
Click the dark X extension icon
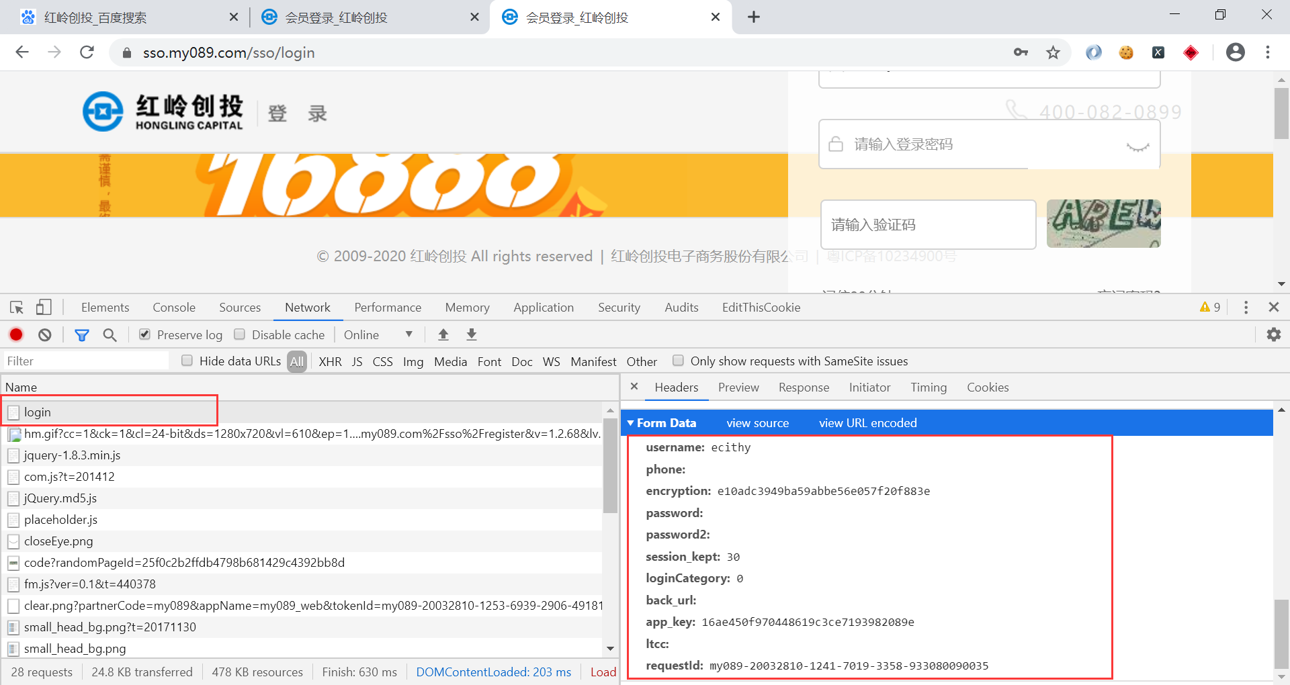pyautogui.click(x=1158, y=52)
